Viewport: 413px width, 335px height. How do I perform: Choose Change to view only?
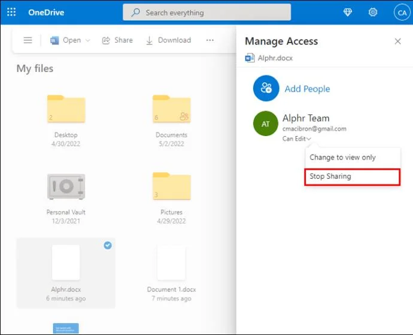(x=353, y=158)
